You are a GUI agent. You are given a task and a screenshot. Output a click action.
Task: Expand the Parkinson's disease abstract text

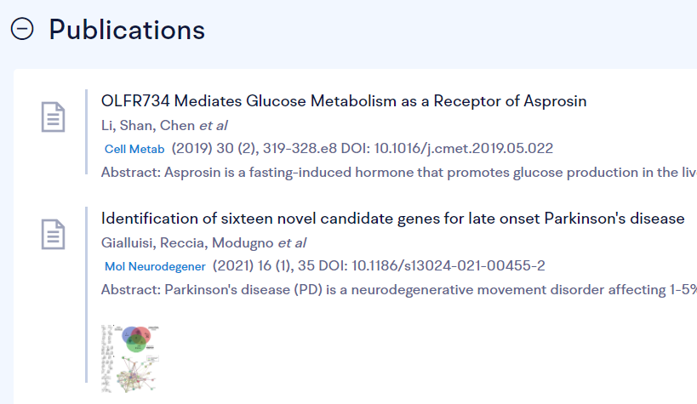[399, 290]
